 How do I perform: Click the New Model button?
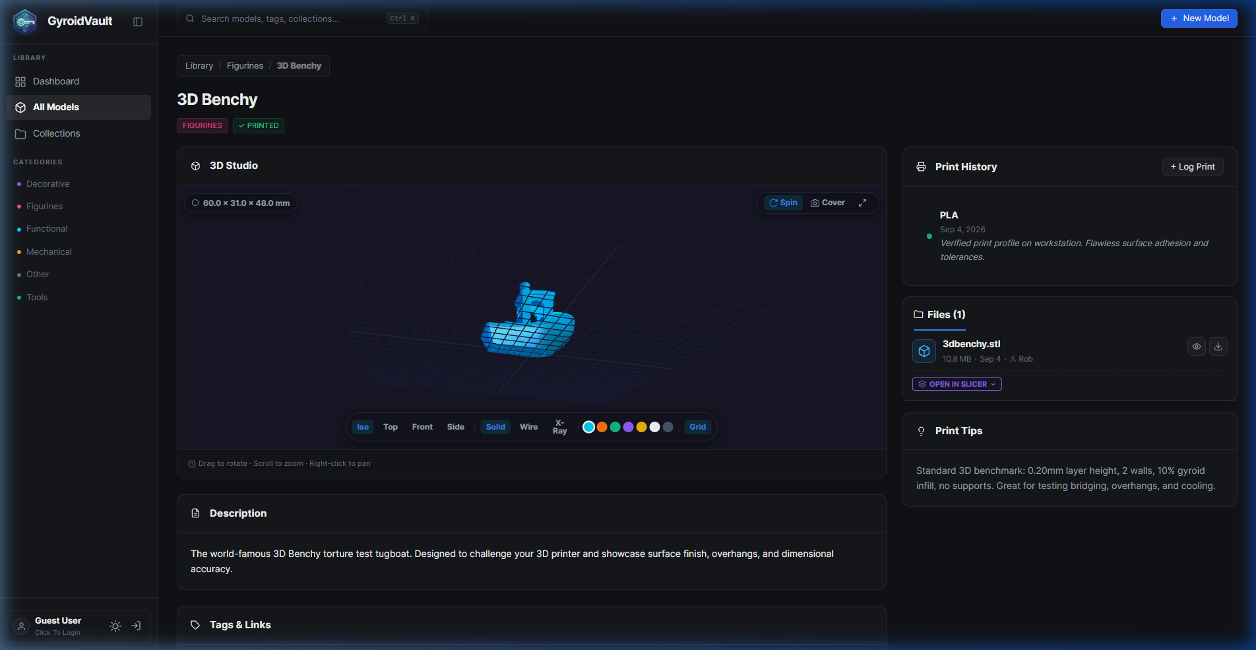point(1199,18)
